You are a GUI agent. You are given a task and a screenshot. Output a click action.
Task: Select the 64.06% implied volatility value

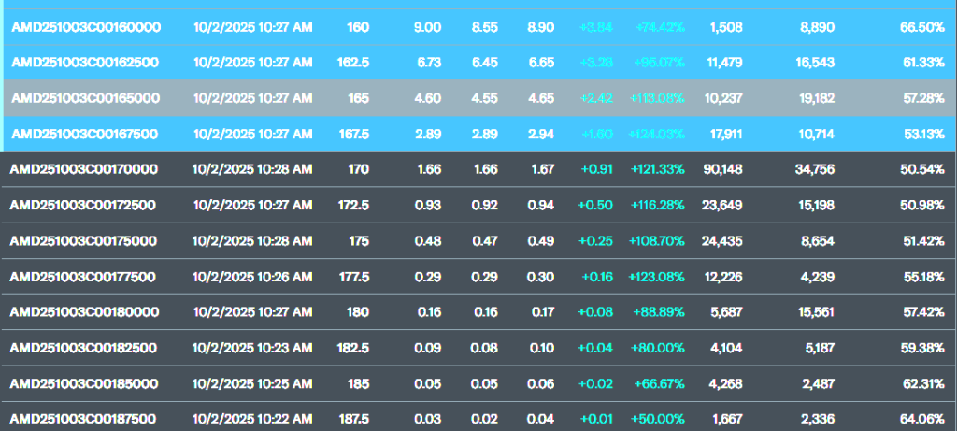point(921,420)
